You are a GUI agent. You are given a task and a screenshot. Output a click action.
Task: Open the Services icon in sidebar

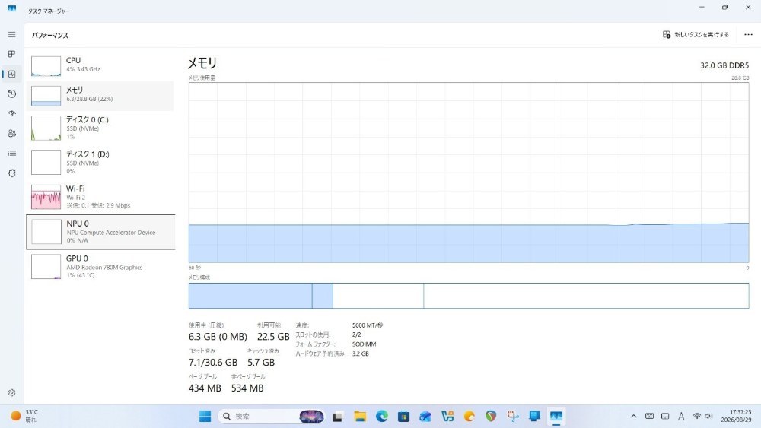pos(11,173)
